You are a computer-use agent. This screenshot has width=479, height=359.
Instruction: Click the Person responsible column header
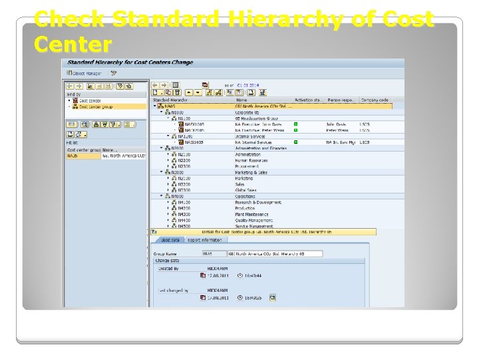343,100
